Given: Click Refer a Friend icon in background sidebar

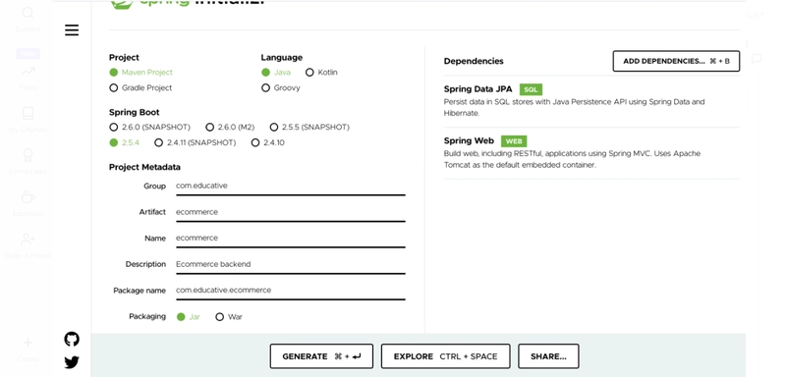Looking at the screenshot, I should [28, 240].
